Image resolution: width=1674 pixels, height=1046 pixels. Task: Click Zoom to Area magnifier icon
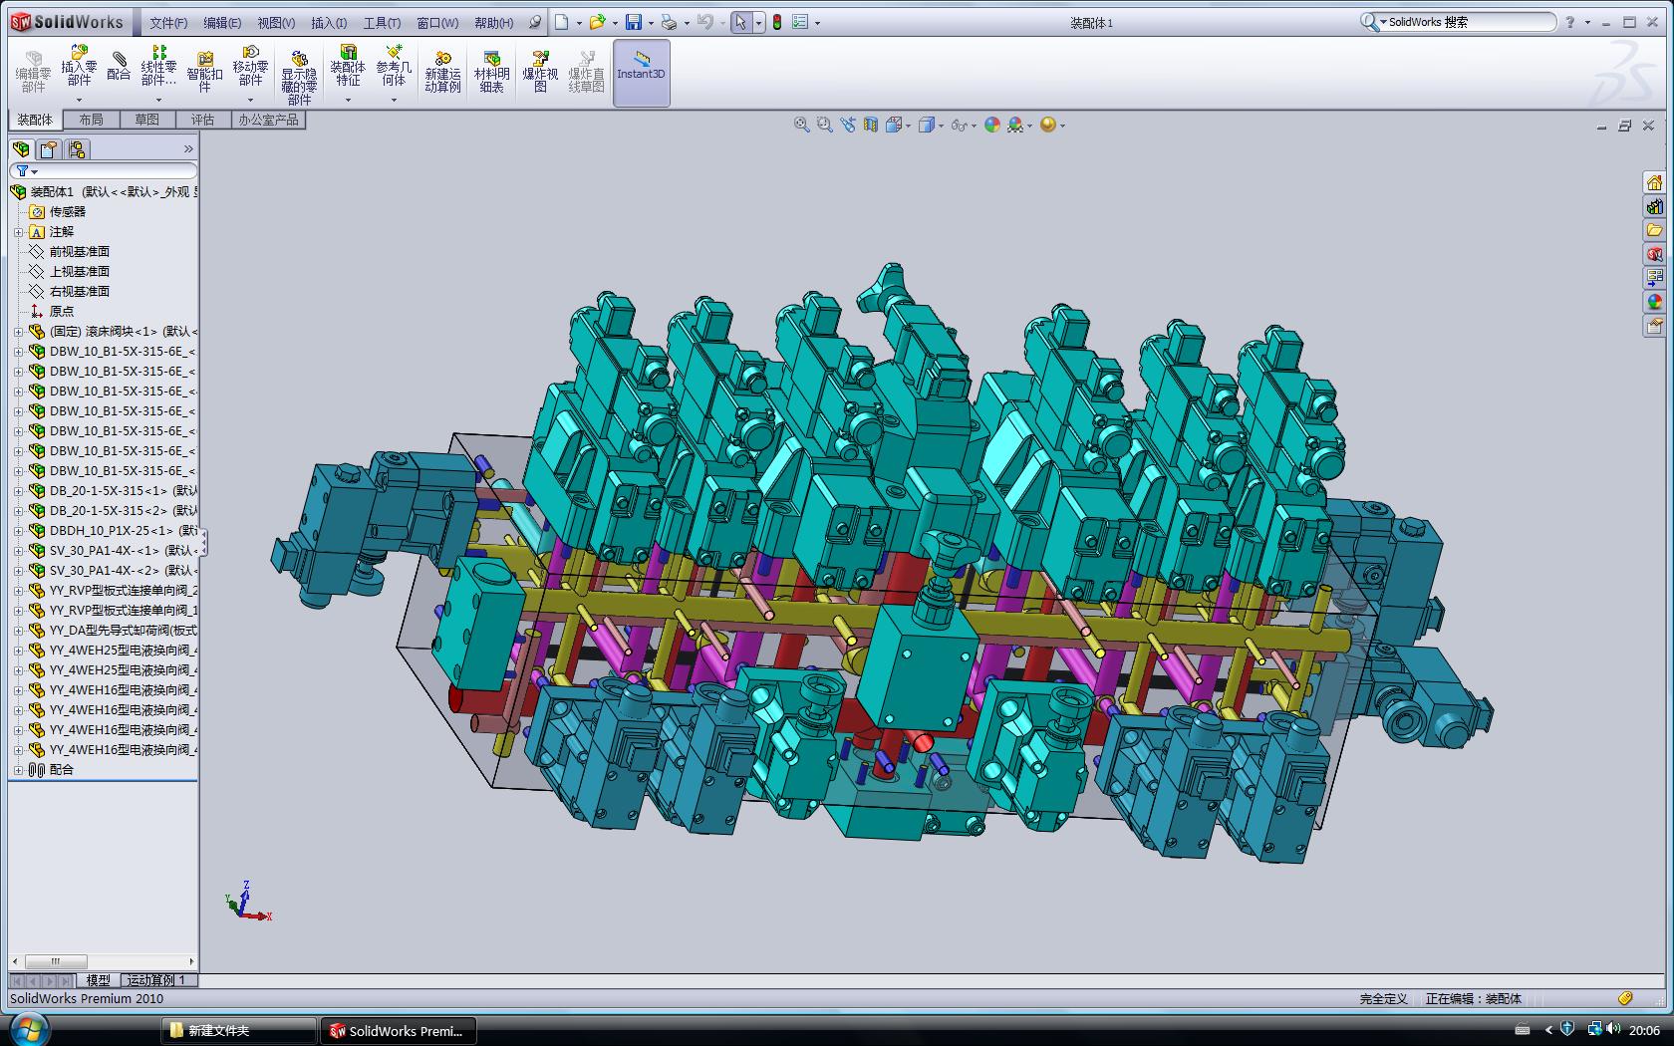(824, 125)
